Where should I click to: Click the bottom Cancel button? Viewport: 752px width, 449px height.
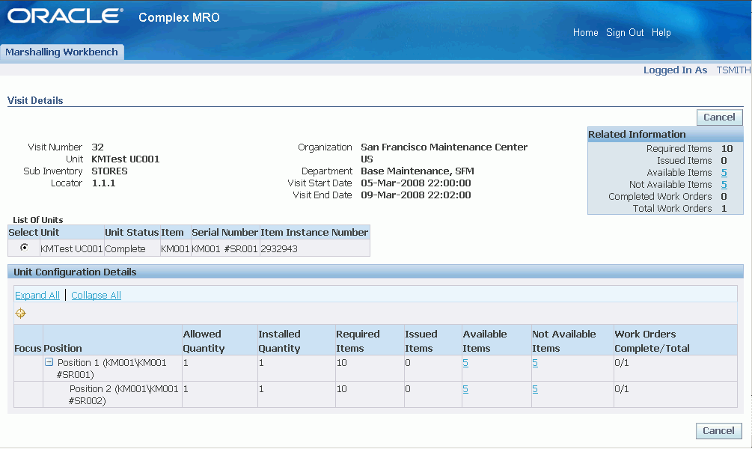(718, 431)
